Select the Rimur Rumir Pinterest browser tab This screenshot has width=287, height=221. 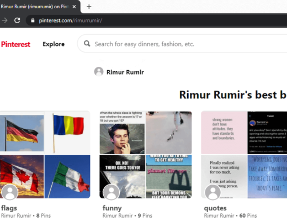coord(40,7)
